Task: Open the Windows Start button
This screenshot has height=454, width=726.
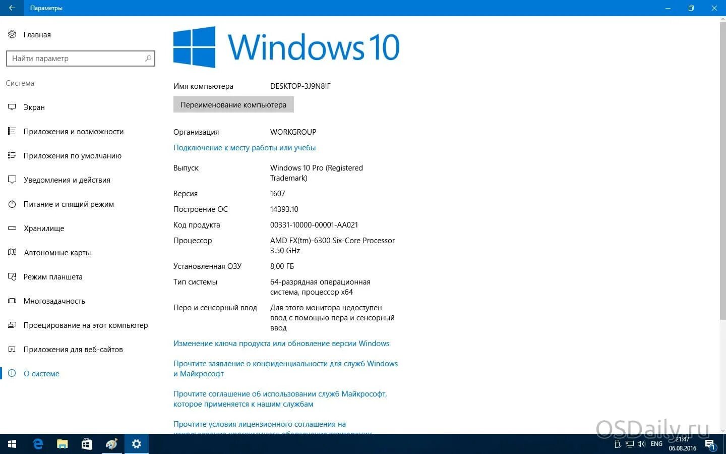Action: (12, 444)
